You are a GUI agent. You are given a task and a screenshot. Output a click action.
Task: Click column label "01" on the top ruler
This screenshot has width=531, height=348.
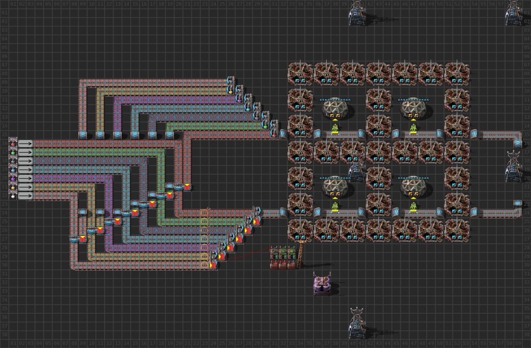coord(13,4)
